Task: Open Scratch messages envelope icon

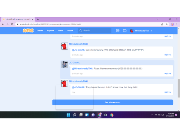Action: point(118,30)
